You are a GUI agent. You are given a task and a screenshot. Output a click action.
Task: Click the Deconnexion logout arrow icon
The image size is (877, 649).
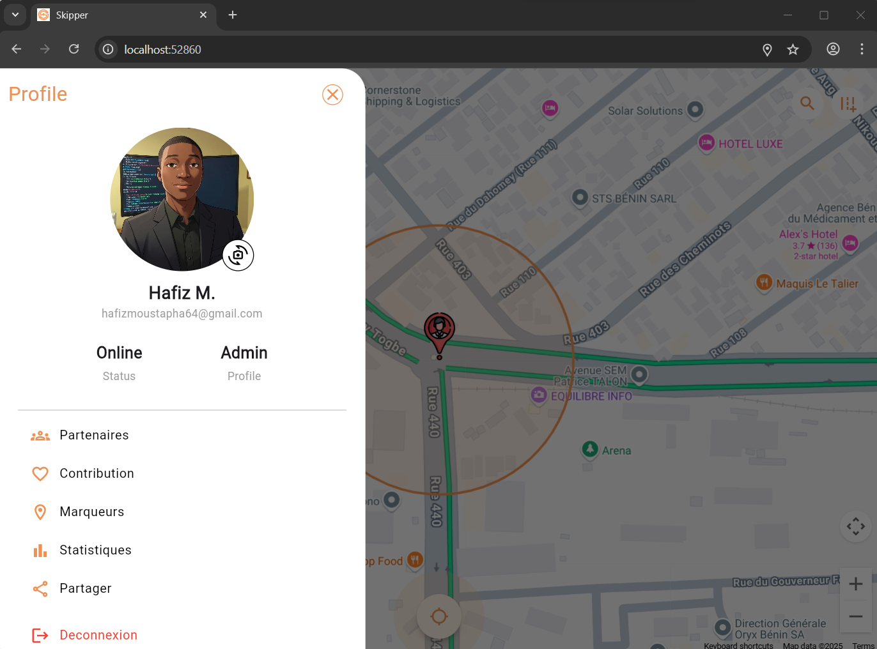[40, 635]
